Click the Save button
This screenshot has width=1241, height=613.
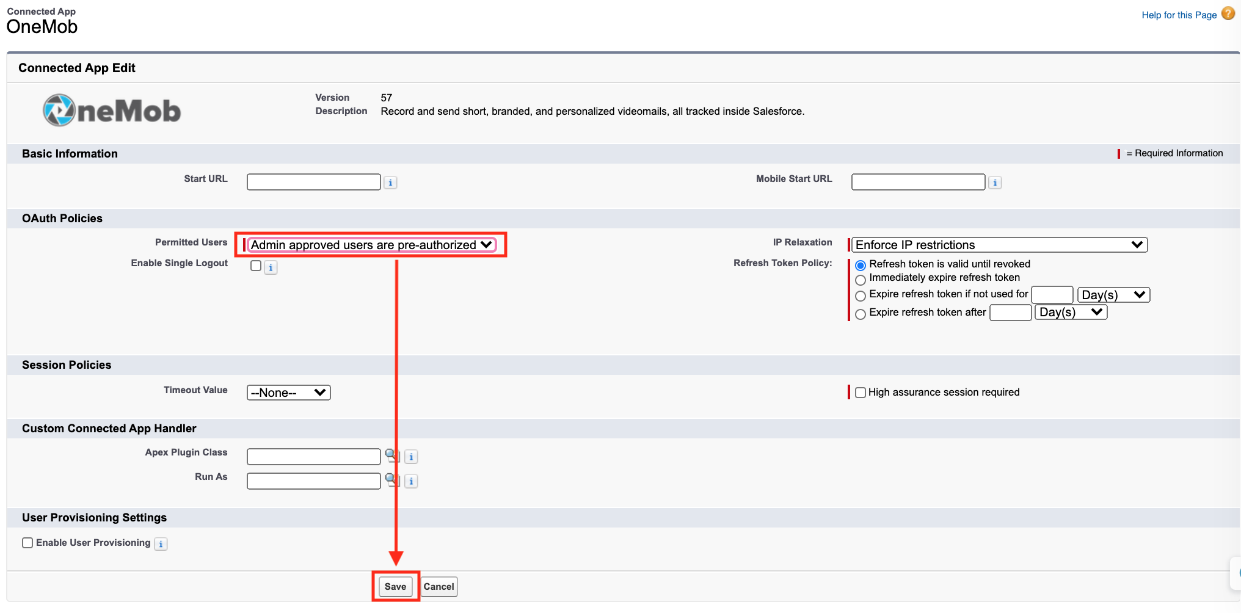395,587
